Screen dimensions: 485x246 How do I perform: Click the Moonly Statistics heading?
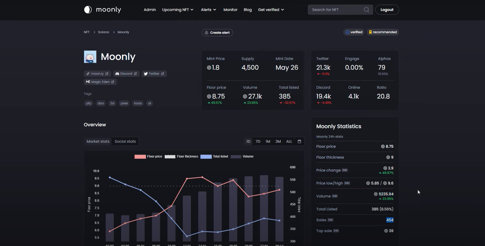tap(339, 126)
